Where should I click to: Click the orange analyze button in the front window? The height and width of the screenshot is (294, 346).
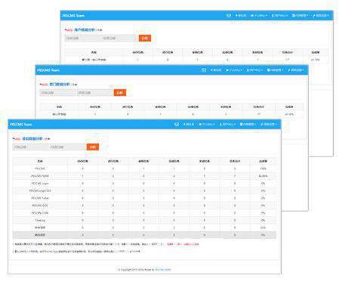(93, 147)
